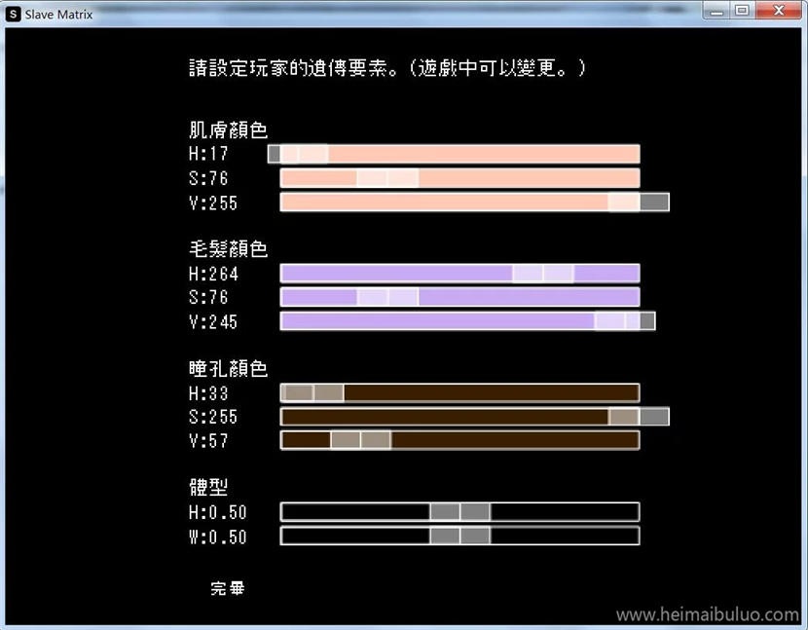Adjust the pupil color brightness slider V:57

(x=458, y=440)
